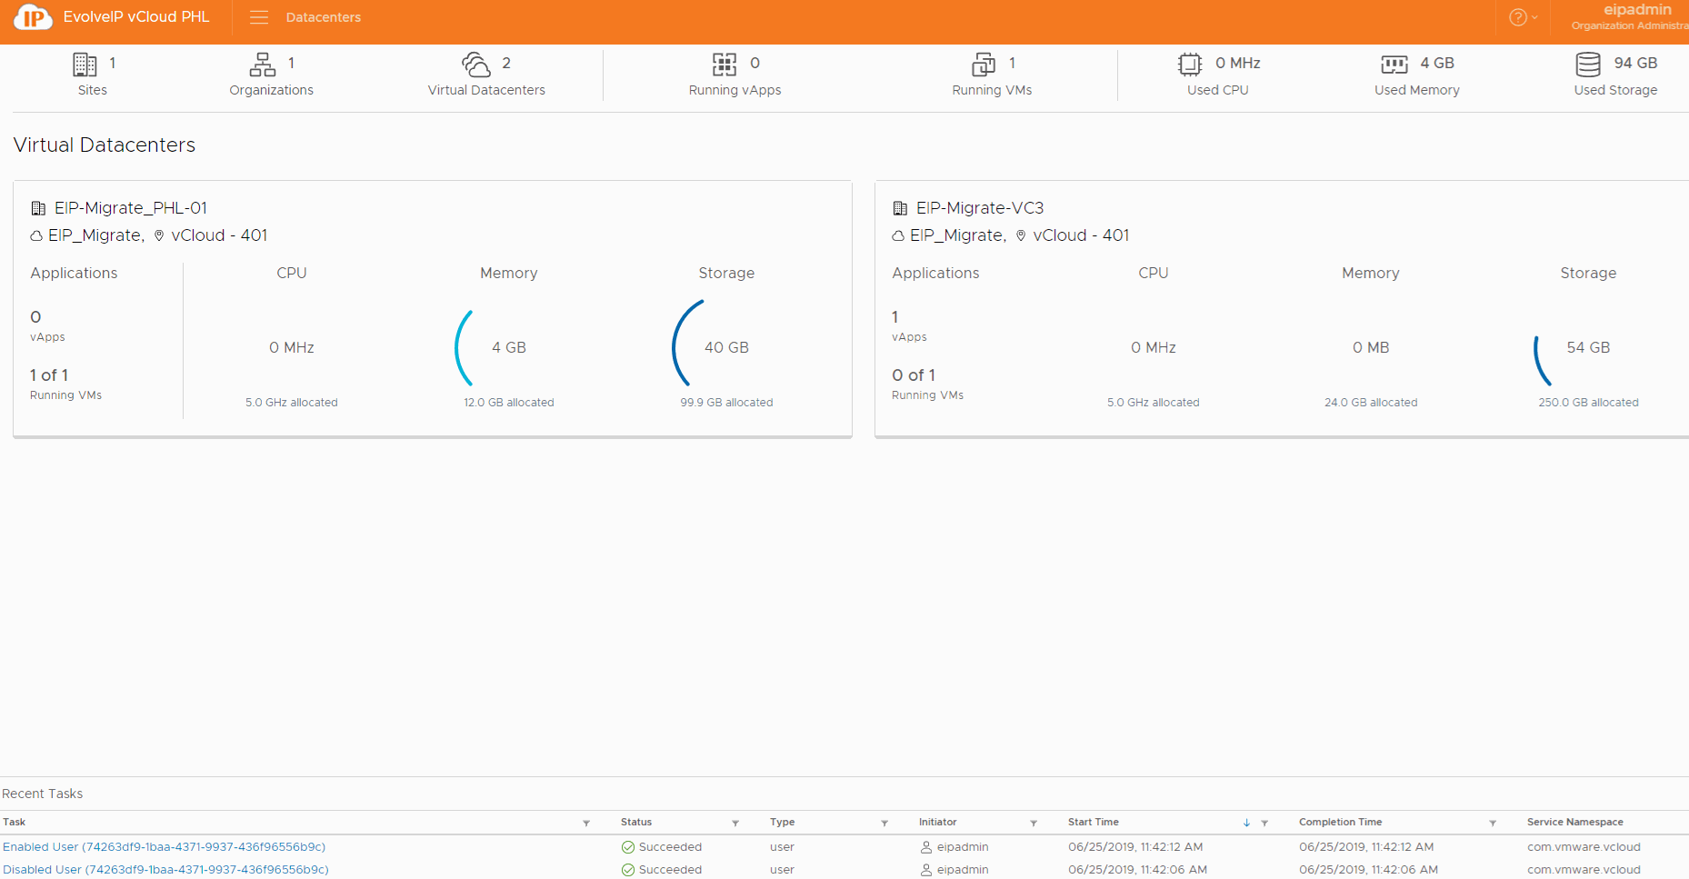Click the Virtual Datacenters cloud icon
Image resolution: width=1689 pixels, height=879 pixels.
(x=476, y=65)
